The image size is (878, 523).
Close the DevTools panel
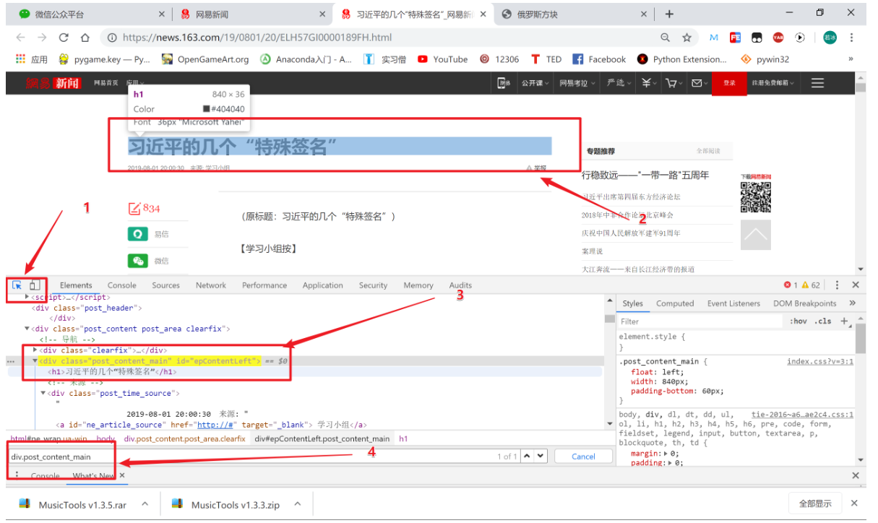click(x=856, y=285)
